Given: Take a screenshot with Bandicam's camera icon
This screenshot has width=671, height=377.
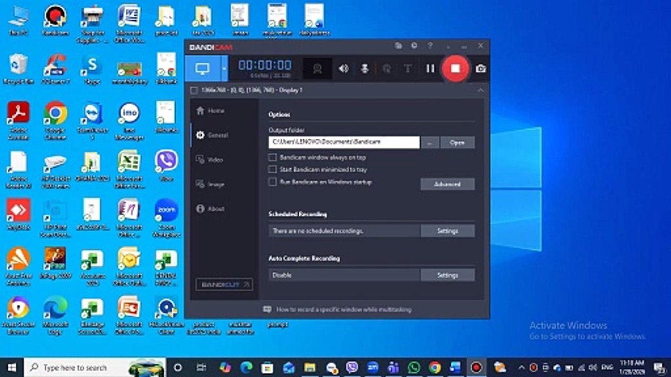Looking at the screenshot, I should (481, 69).
